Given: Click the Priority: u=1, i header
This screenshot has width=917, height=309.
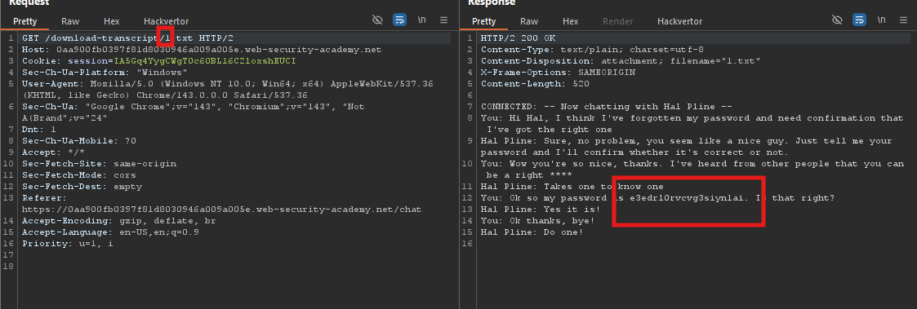Looking at the screenshot, I should coord(67,244).
